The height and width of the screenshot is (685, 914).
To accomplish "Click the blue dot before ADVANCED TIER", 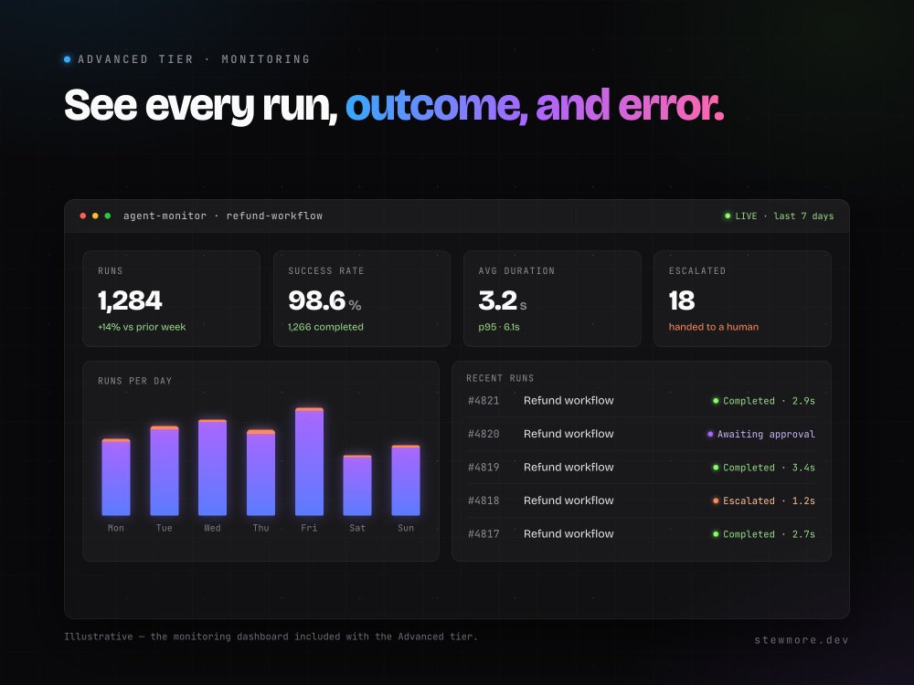I will tap(67, 59).
